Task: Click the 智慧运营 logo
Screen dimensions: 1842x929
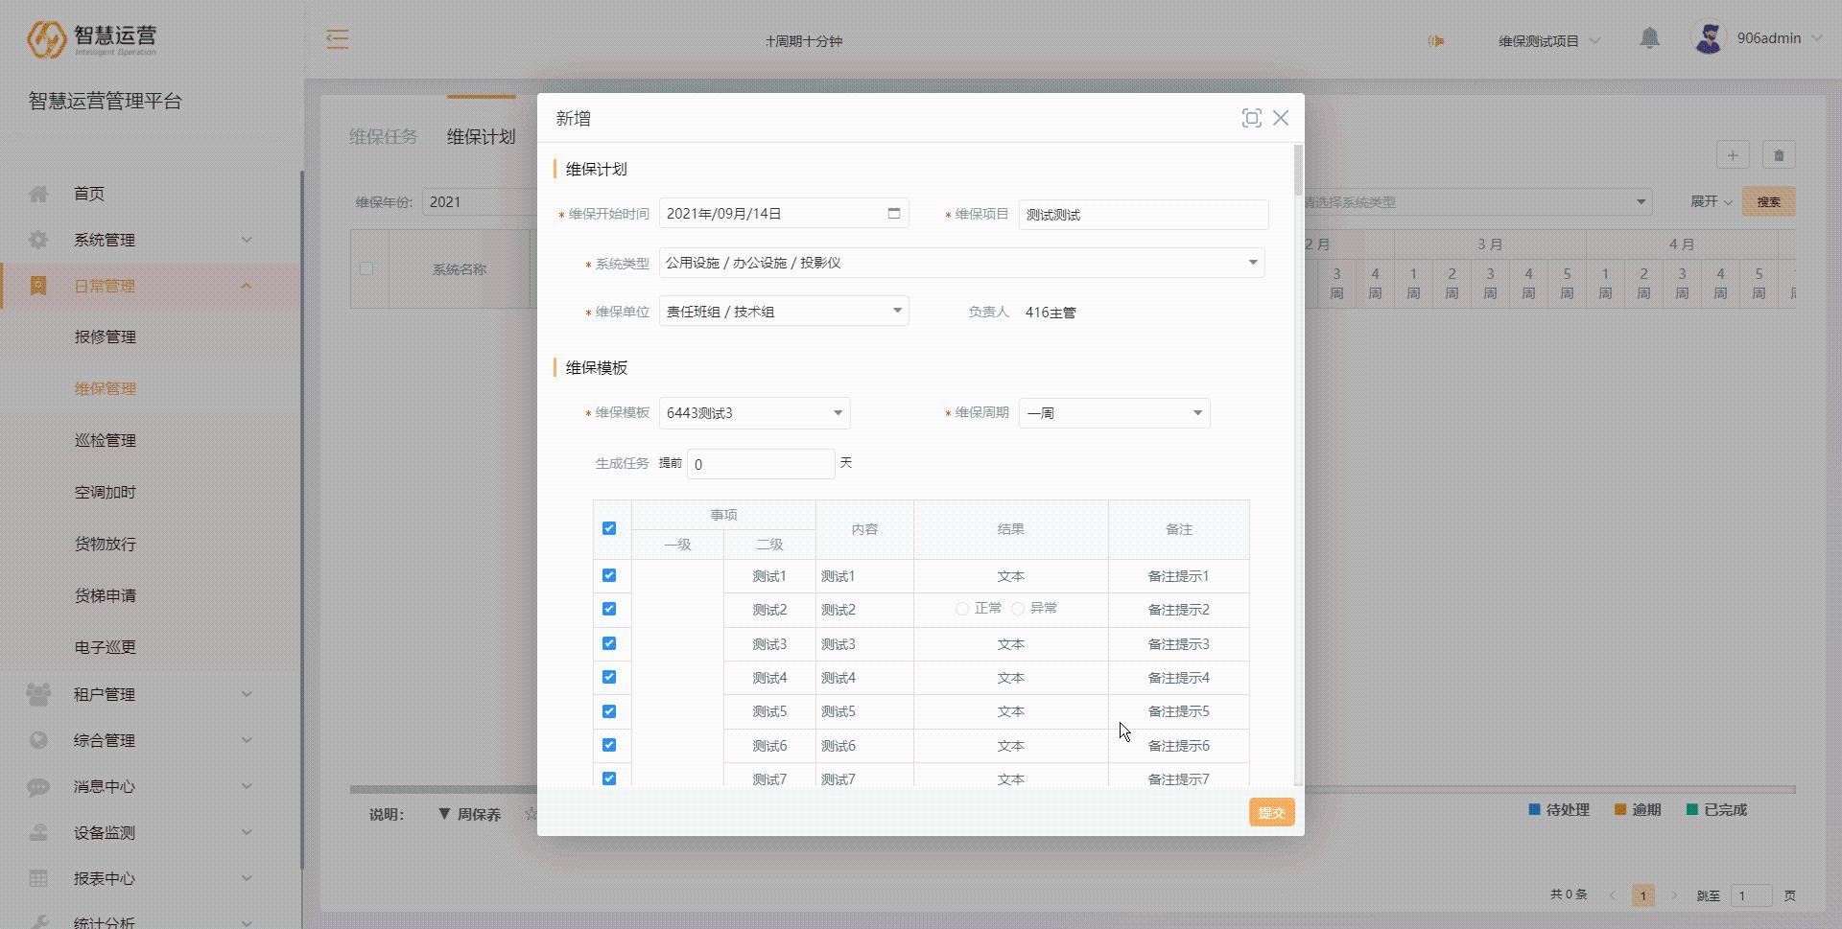Action: click(x=91, y=39)
